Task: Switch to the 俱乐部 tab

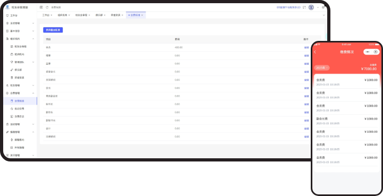Action: point(99,15)
